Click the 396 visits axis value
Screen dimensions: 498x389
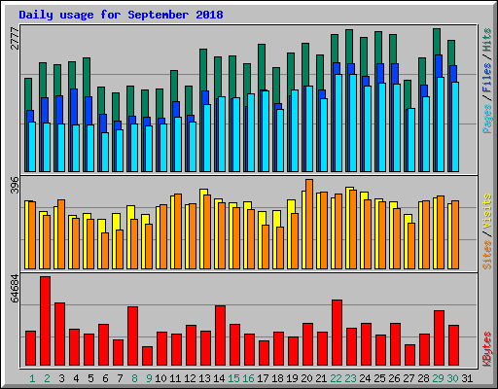point(15,185)
